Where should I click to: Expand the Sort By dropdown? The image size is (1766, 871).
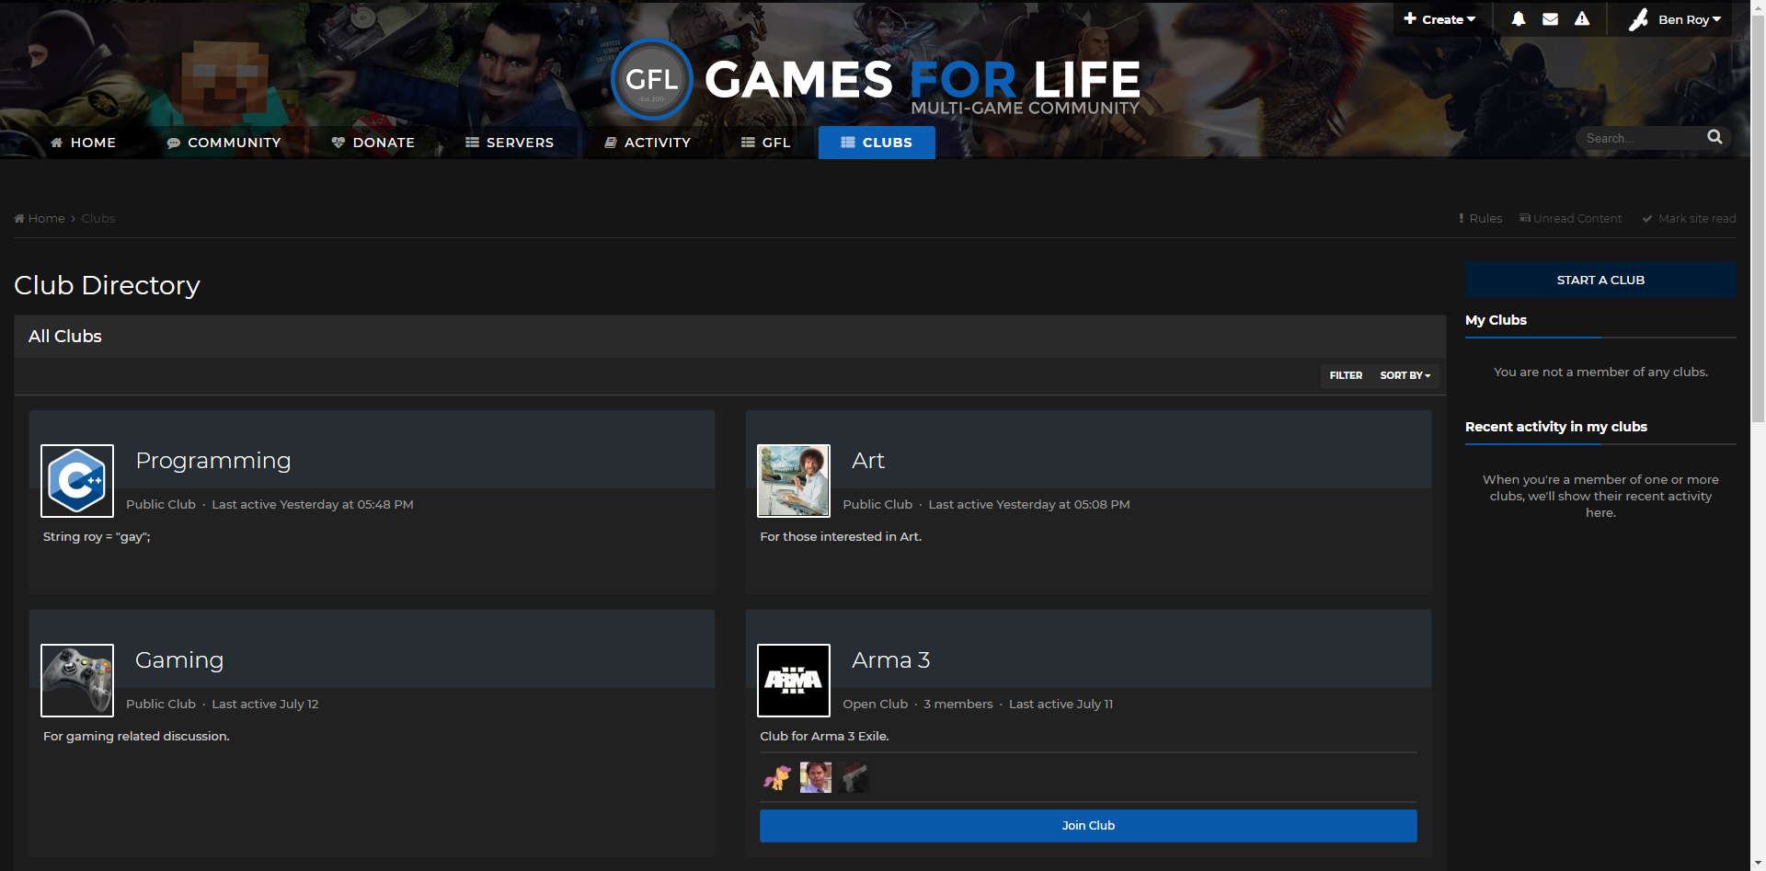[x=1405, y=375]
